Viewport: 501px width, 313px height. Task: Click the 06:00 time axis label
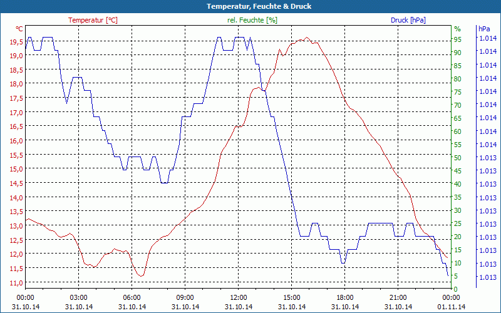132,298
